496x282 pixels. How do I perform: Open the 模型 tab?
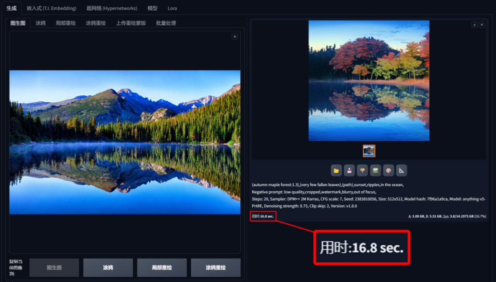pos(152,8)
